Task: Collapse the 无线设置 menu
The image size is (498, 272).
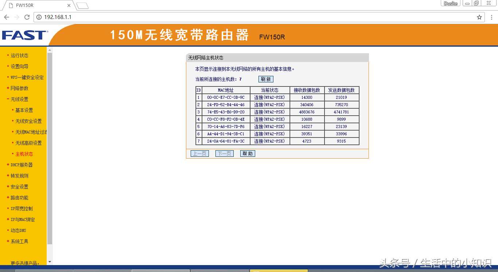Action: tap(19, 99)
